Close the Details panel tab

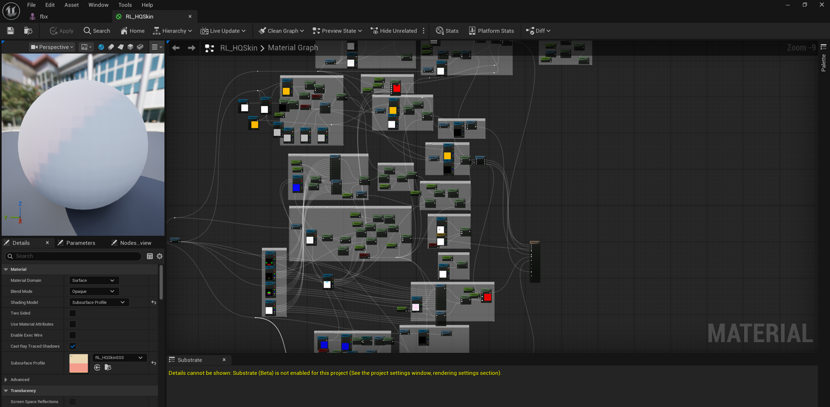(47, 243)
